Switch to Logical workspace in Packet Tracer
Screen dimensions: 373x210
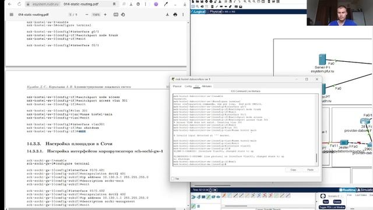199,12
